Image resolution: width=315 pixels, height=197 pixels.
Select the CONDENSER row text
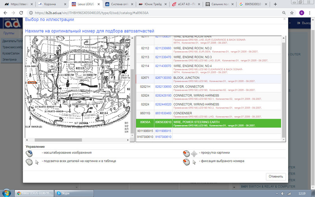pyautogui.click(x=183, y=113)
